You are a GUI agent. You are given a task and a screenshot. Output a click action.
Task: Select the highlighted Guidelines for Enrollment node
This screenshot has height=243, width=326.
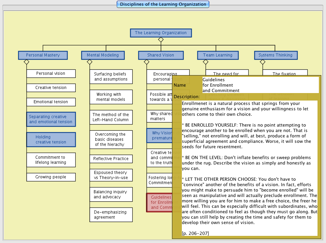click(159, 202)
